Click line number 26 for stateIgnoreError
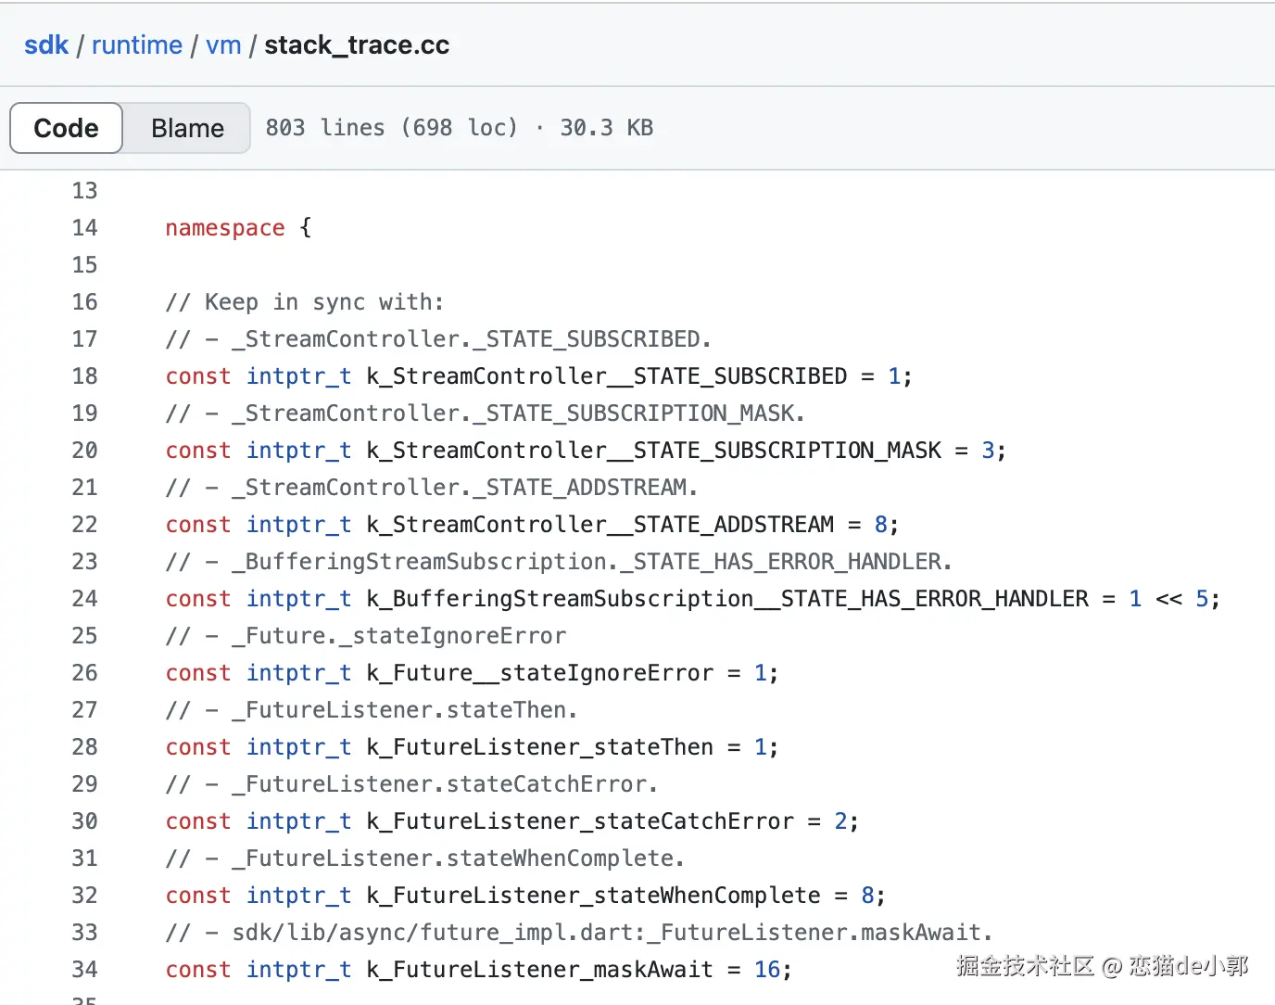 [x=84, y=673]
